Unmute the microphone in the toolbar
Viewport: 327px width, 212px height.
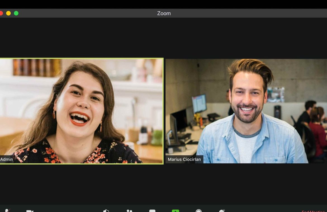[8, 211]
